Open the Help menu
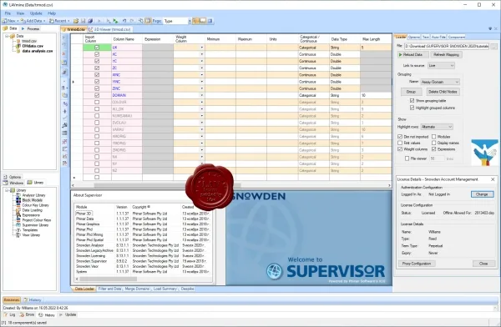The height and width of the screenshot is (327, 501). click(52, 13)
